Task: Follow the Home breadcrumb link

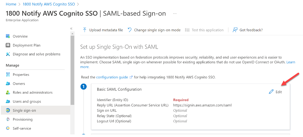Action: coord(11,4)
